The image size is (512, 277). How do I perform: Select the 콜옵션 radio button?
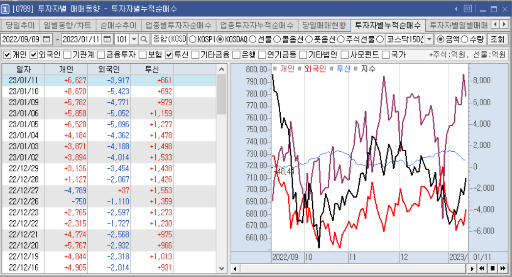coord(277,40)
